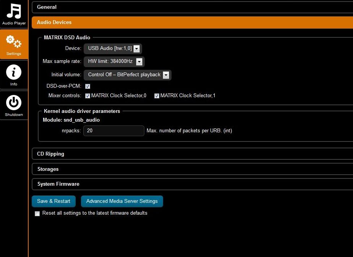The image size is (353, 257).
Task: Open the Info circle icon
Action: [14, 72]
